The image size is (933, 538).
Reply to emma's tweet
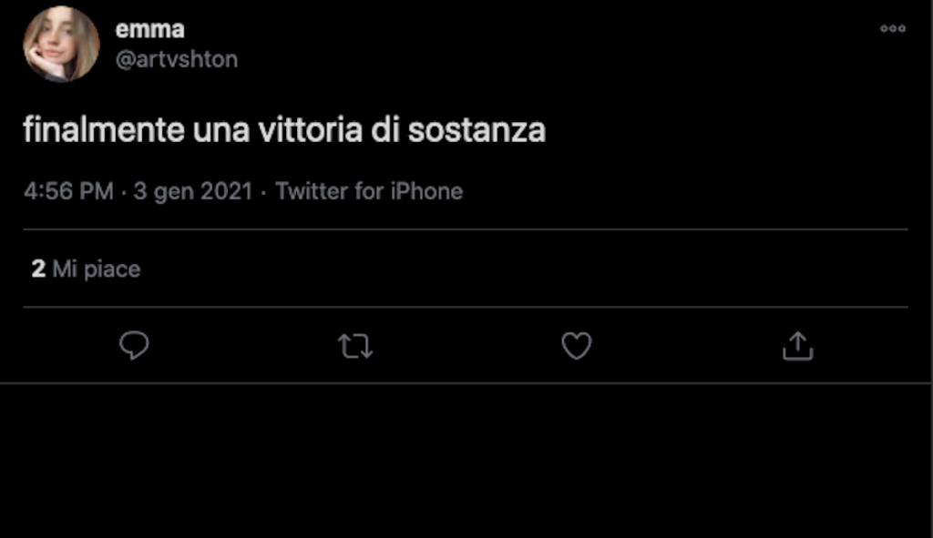point(134,346)
